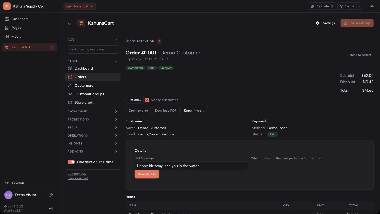
Task: Open Dashboard in the main admin sidebar
Action: tap(29, 19)
